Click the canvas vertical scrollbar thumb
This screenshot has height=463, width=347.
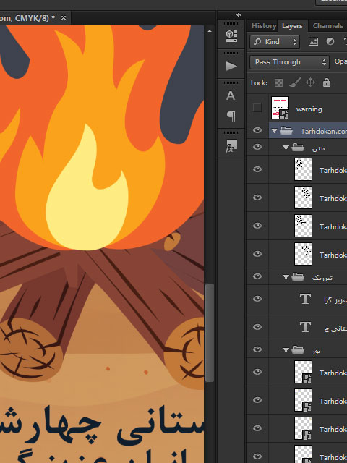pos(209,332)
